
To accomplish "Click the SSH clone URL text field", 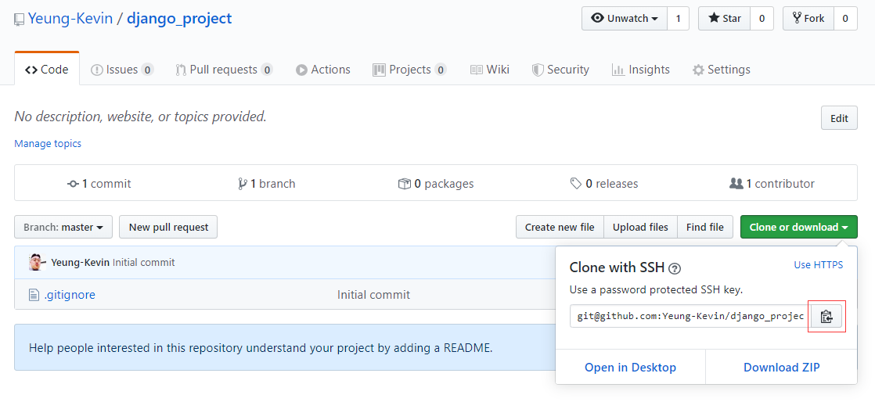I will coord(690,316).
